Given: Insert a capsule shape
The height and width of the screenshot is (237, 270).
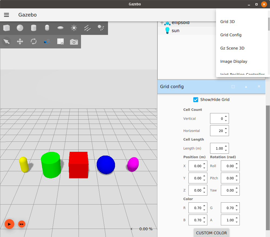Looking at the screenshot, I should click(47, 28).
